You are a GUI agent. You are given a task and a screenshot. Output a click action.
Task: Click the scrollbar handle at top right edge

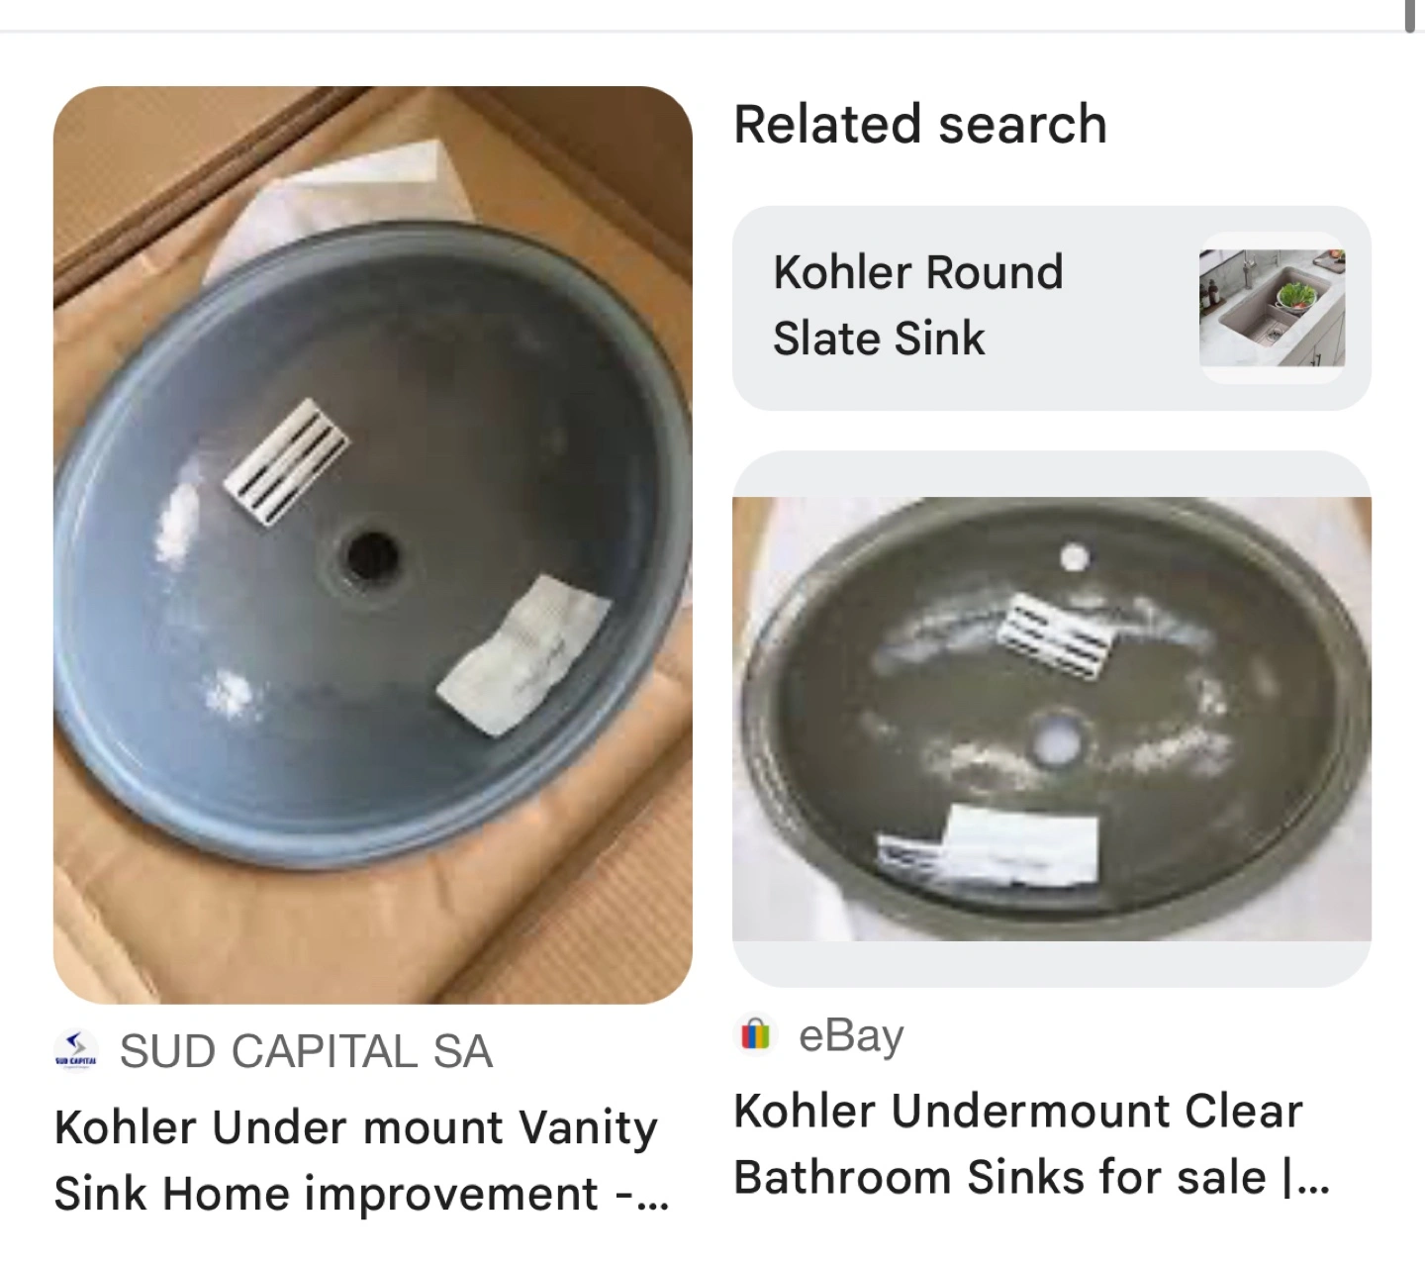pyautogui.click(x=1410, y=16)
